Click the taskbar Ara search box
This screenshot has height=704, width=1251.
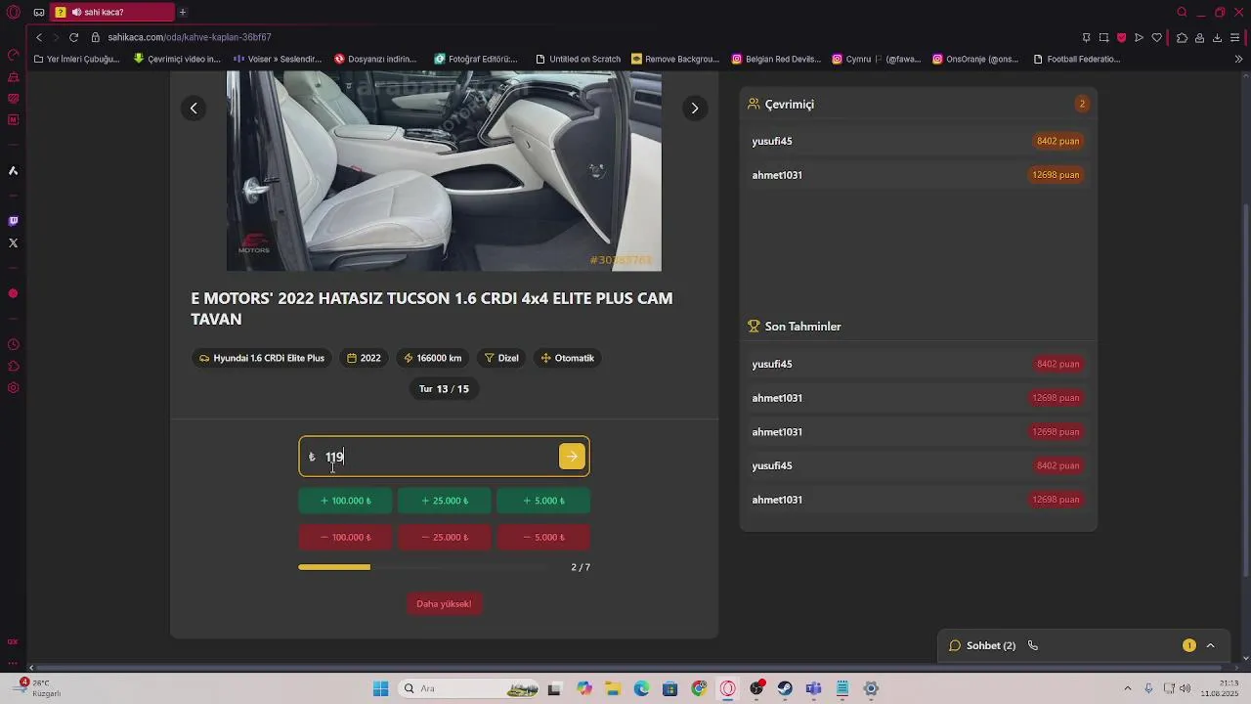click(x=469, y=688)
